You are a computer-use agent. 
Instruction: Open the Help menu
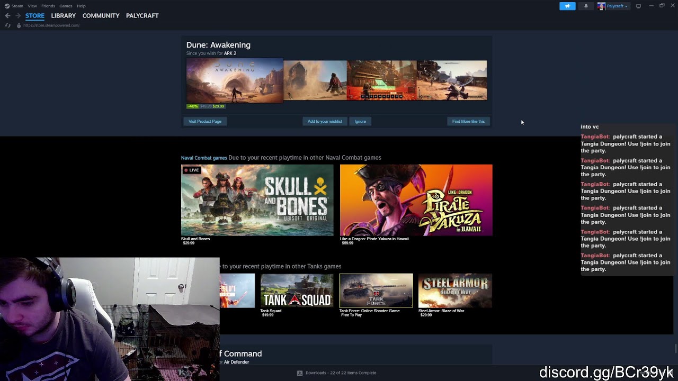coord(81,6)
